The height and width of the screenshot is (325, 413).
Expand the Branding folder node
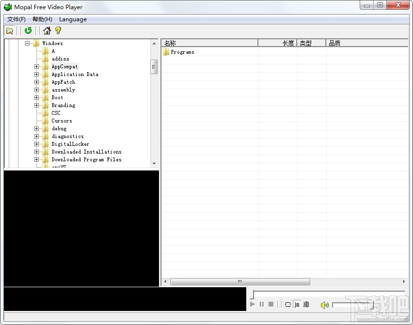[x=37, y=105]
